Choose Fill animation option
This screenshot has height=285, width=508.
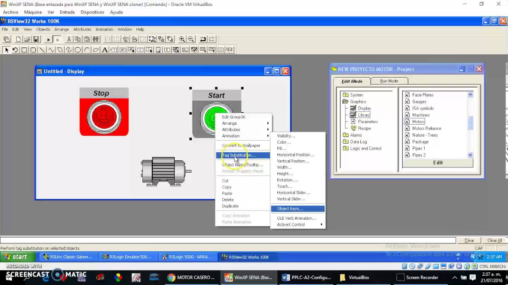click(298, 148)
